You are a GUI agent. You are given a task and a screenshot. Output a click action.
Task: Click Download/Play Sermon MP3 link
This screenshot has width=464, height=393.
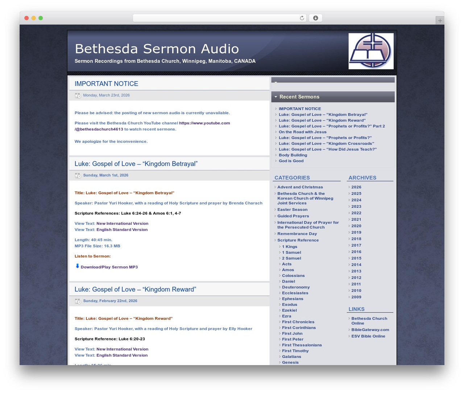(x=109, y=267)
